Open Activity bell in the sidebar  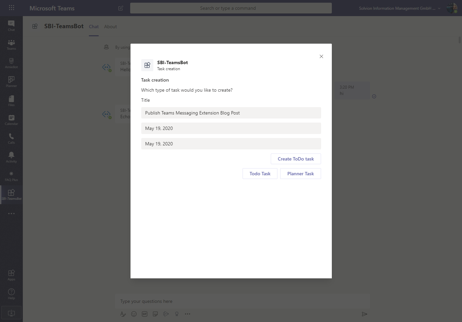(11, 157)
